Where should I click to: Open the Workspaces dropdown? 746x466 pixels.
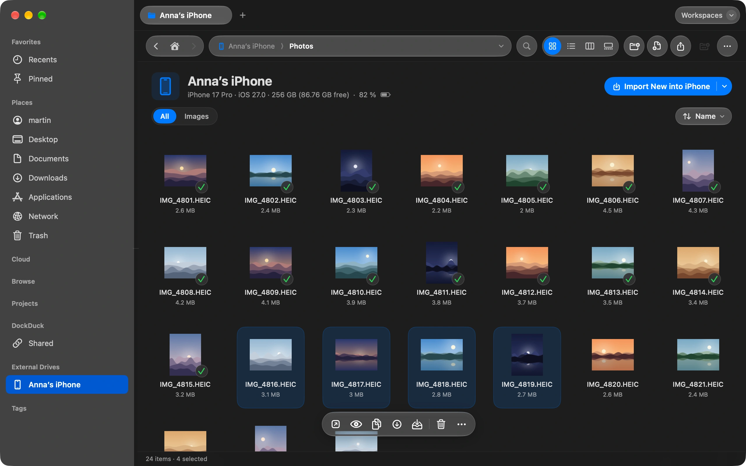[707, 15]
